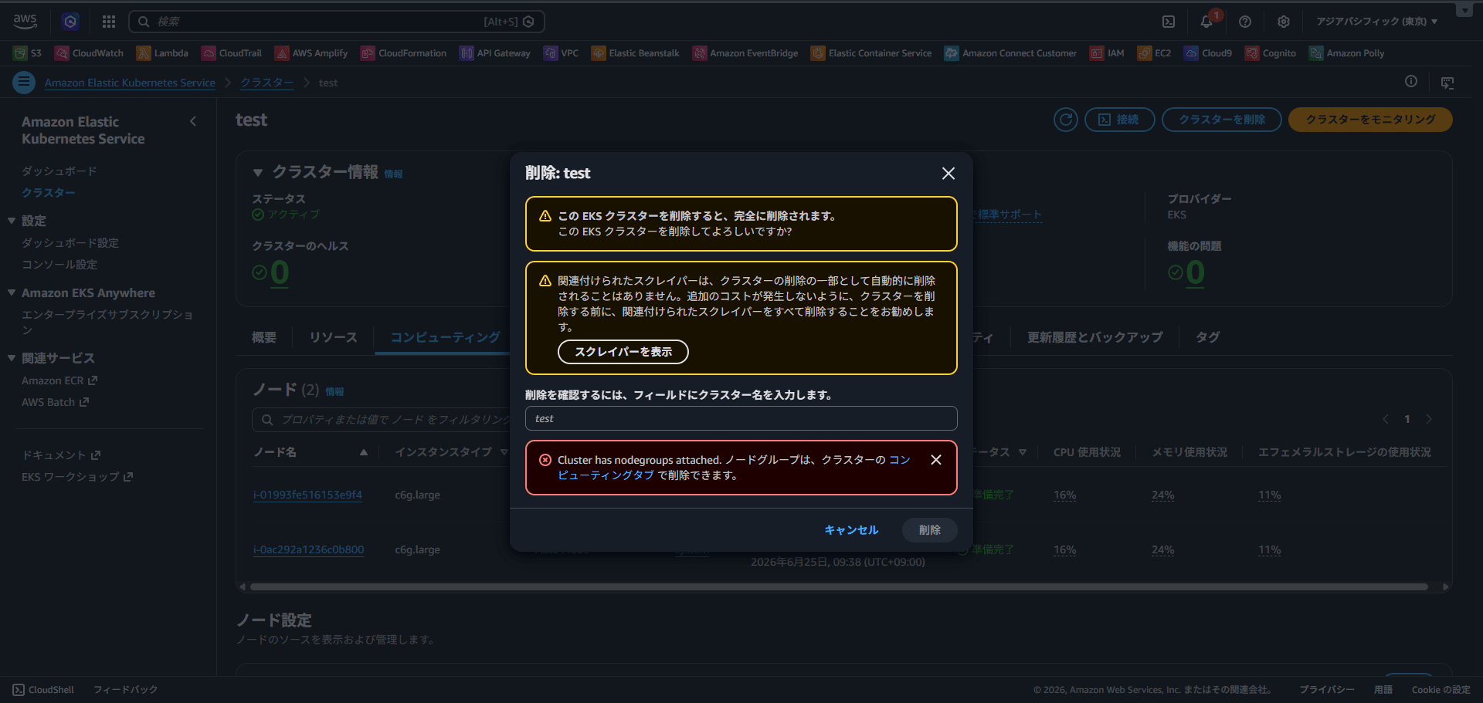The height and width of the screenshot is (703, 1483).
Task: Open Amazon Elastic Kubernetes Service breadcrumb
Action: [x=130, y=83]
